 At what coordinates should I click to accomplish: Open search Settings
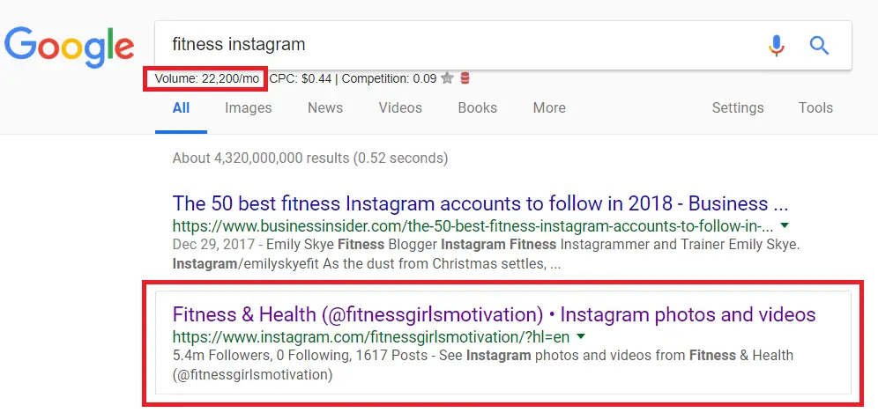pyautogui.click(x=738, y=108)
